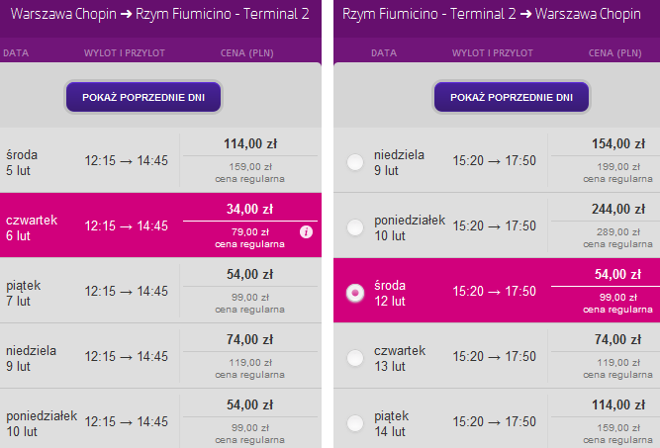Pick outbound flight środa 5 lut row

click(160, 160)
